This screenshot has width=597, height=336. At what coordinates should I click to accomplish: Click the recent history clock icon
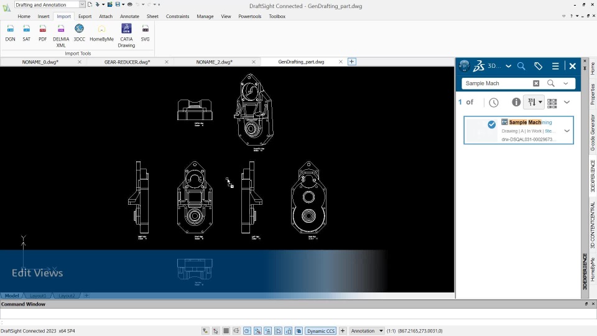coord(494,102)
